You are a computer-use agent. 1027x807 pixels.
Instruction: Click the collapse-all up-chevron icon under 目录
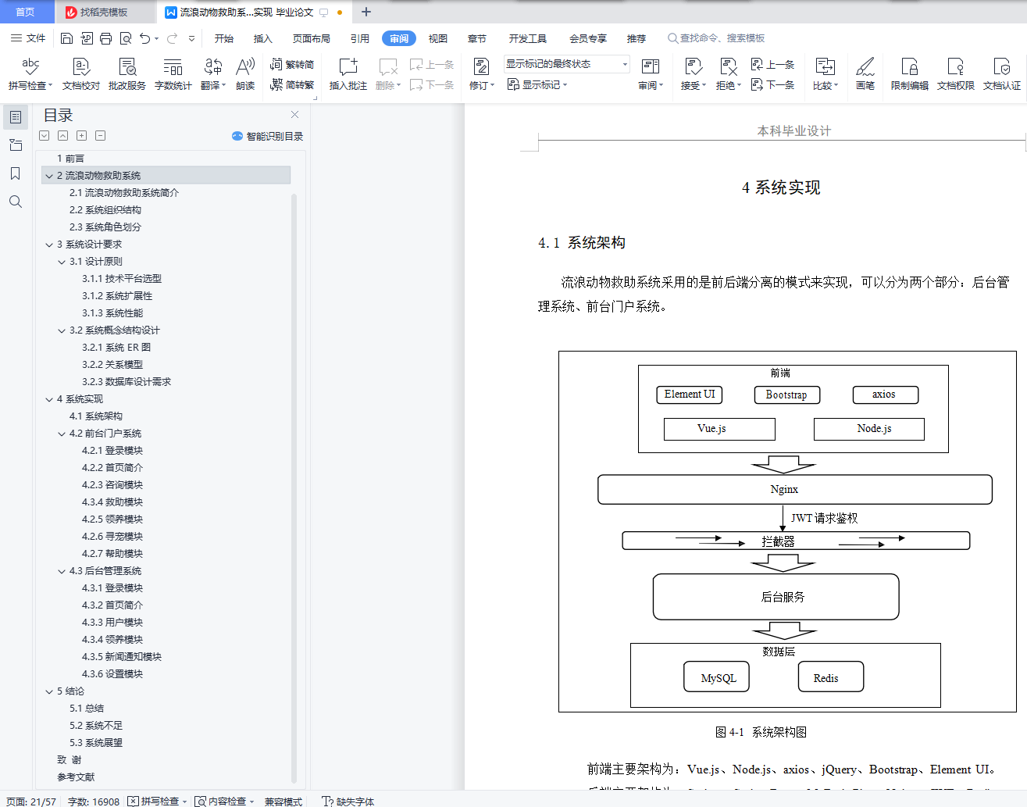point(63,136)
